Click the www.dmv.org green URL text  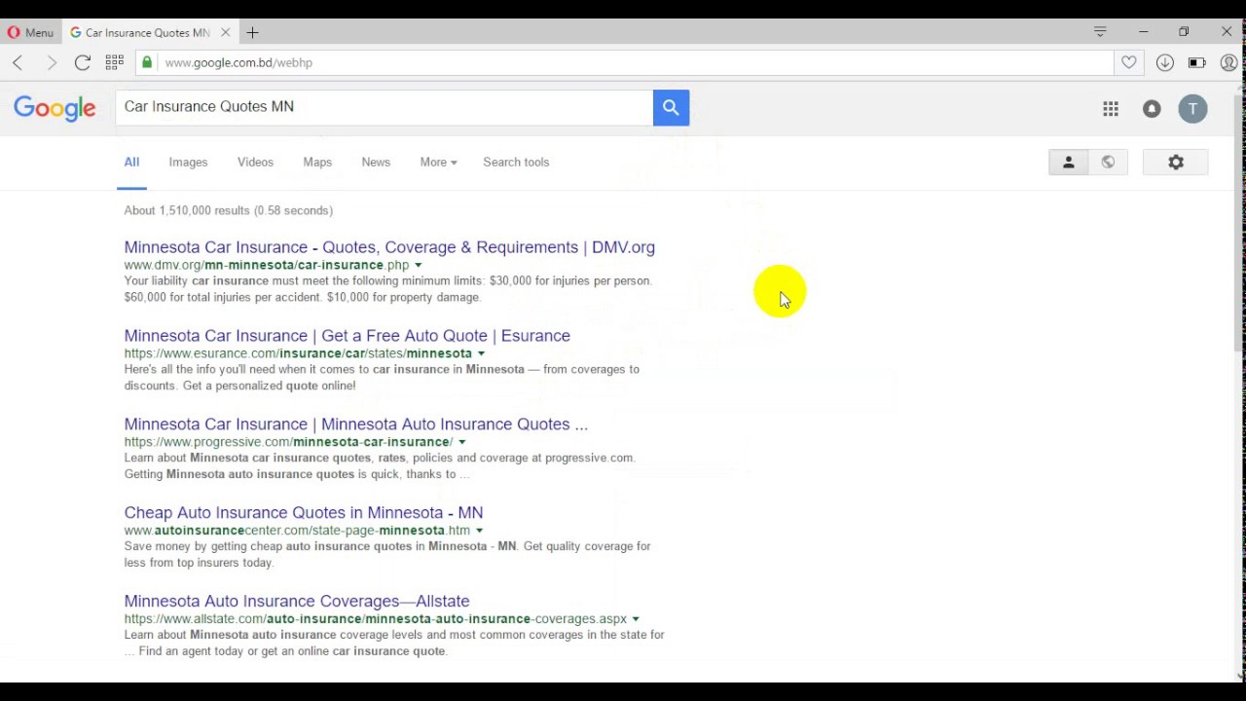[267, 265]
